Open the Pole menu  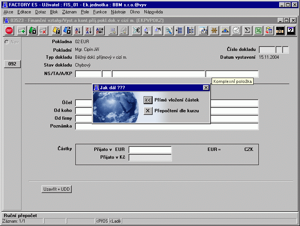coord(85,12)
